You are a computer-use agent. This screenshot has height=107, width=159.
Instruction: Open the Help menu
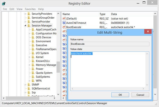41,9
